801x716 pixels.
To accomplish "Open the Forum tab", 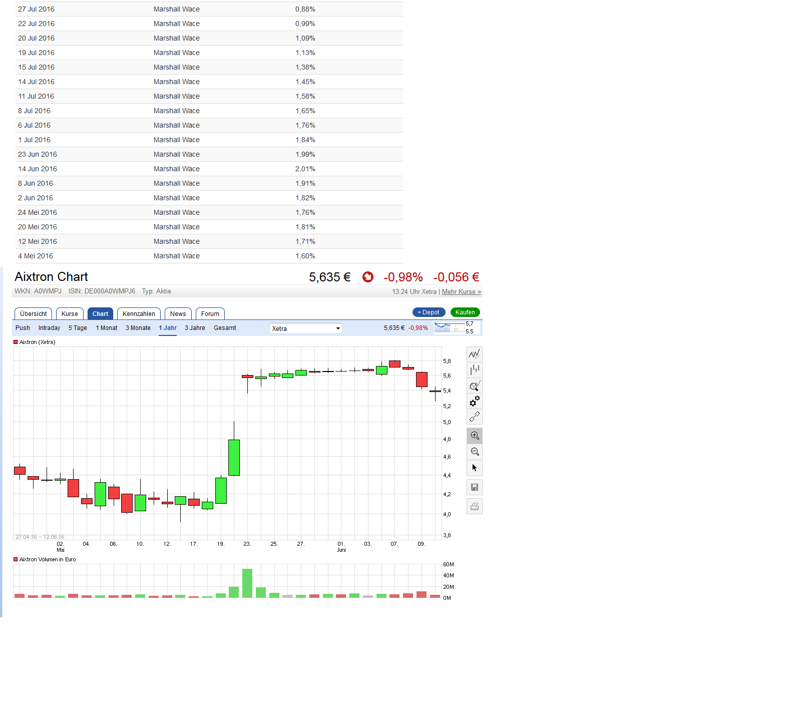I will [x=210, y=314].
